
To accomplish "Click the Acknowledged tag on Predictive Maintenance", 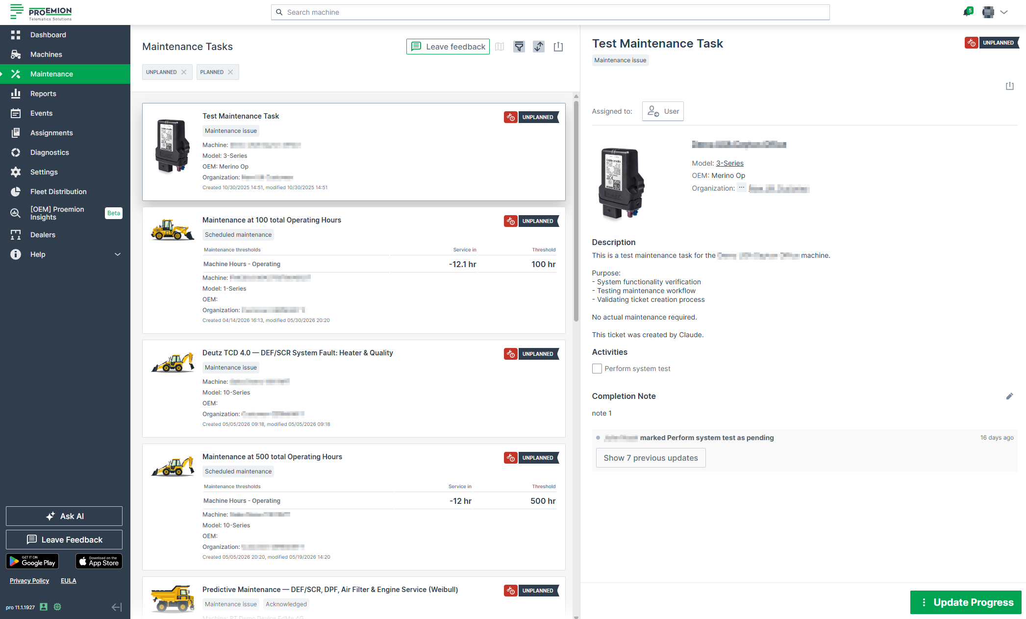I will (286, 604).
